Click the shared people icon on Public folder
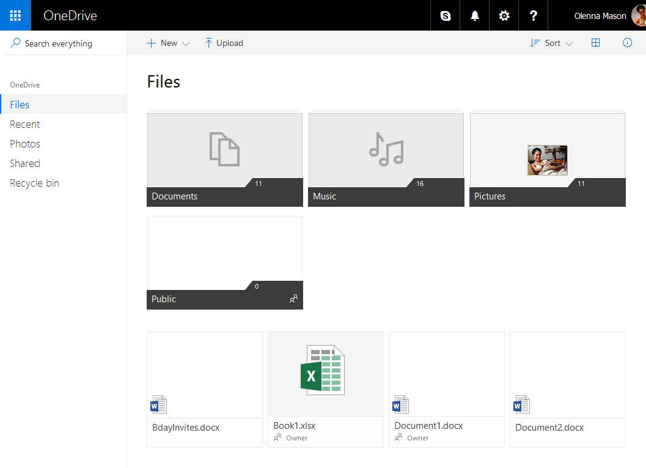The width and height of the screenshot is (646, 468). click(x=294, y=299)
